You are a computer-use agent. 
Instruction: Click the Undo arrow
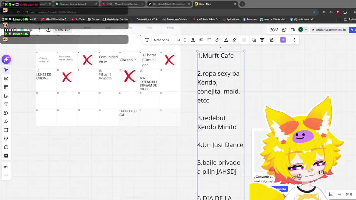[6, 167]
